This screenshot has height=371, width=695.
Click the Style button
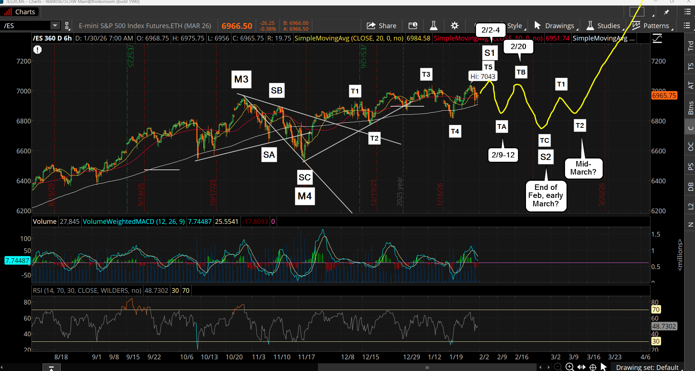click(515, 26)
